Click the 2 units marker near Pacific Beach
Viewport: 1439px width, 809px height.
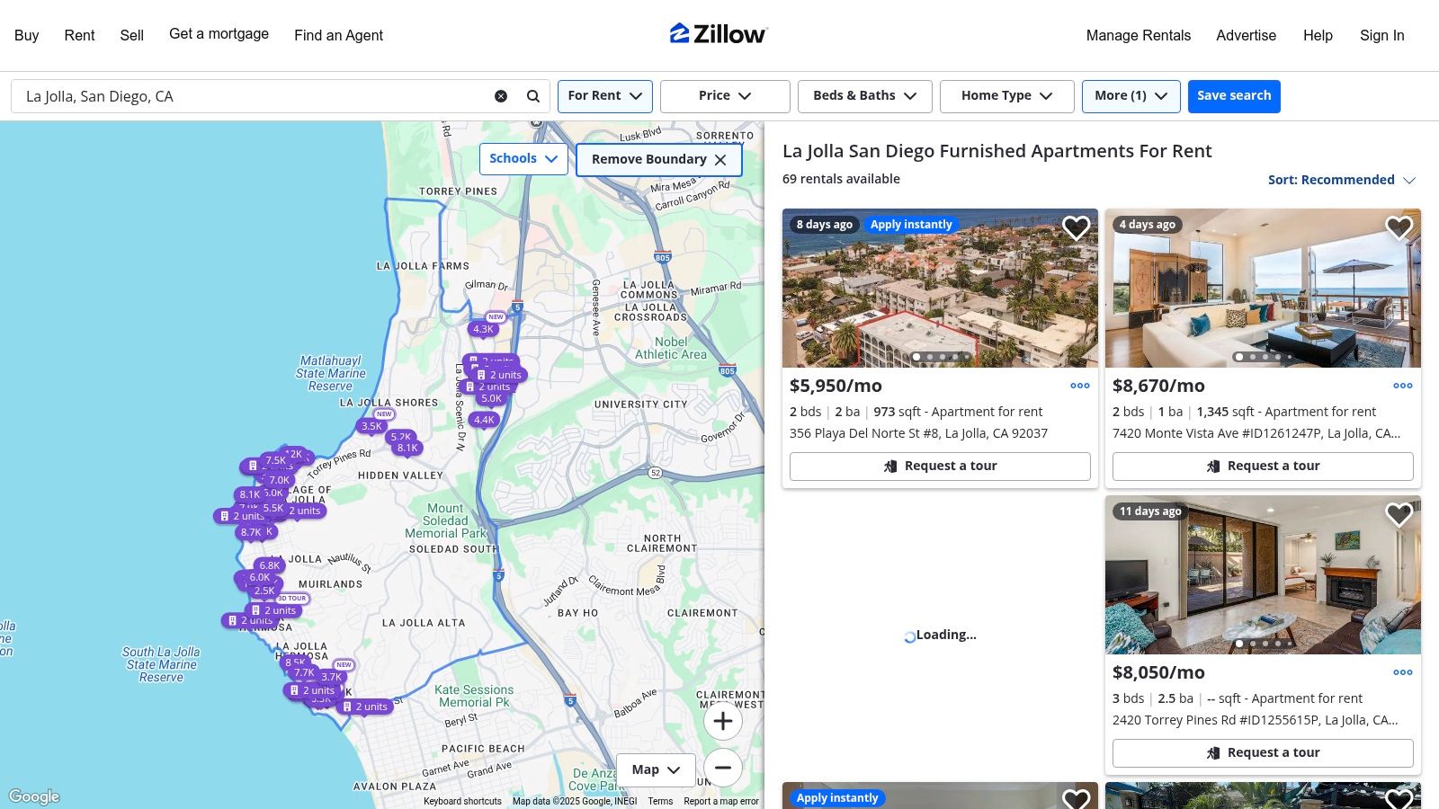click(364, 707)
